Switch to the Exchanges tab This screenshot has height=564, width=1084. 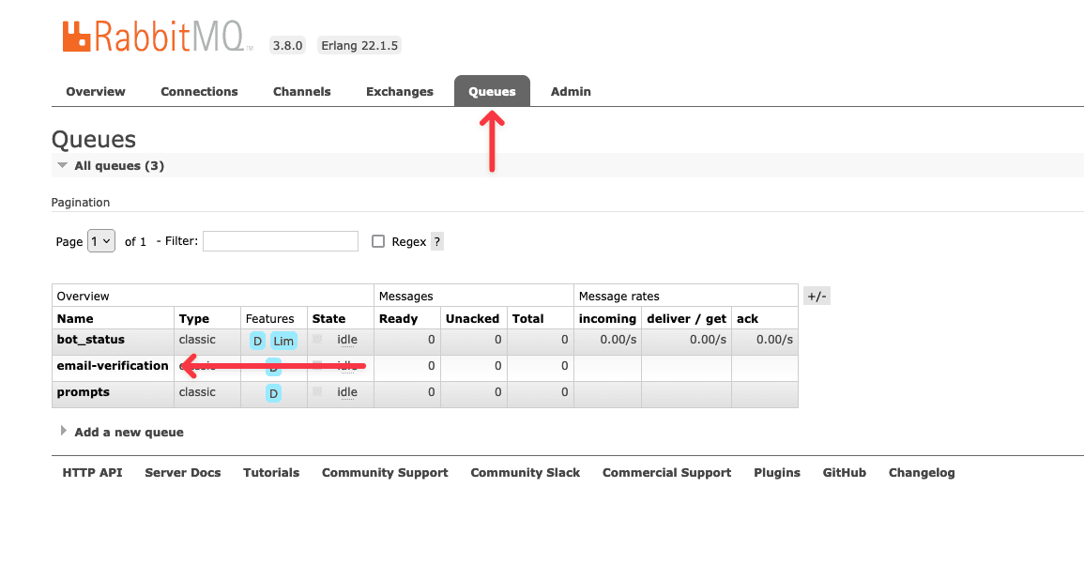[400, 92]
